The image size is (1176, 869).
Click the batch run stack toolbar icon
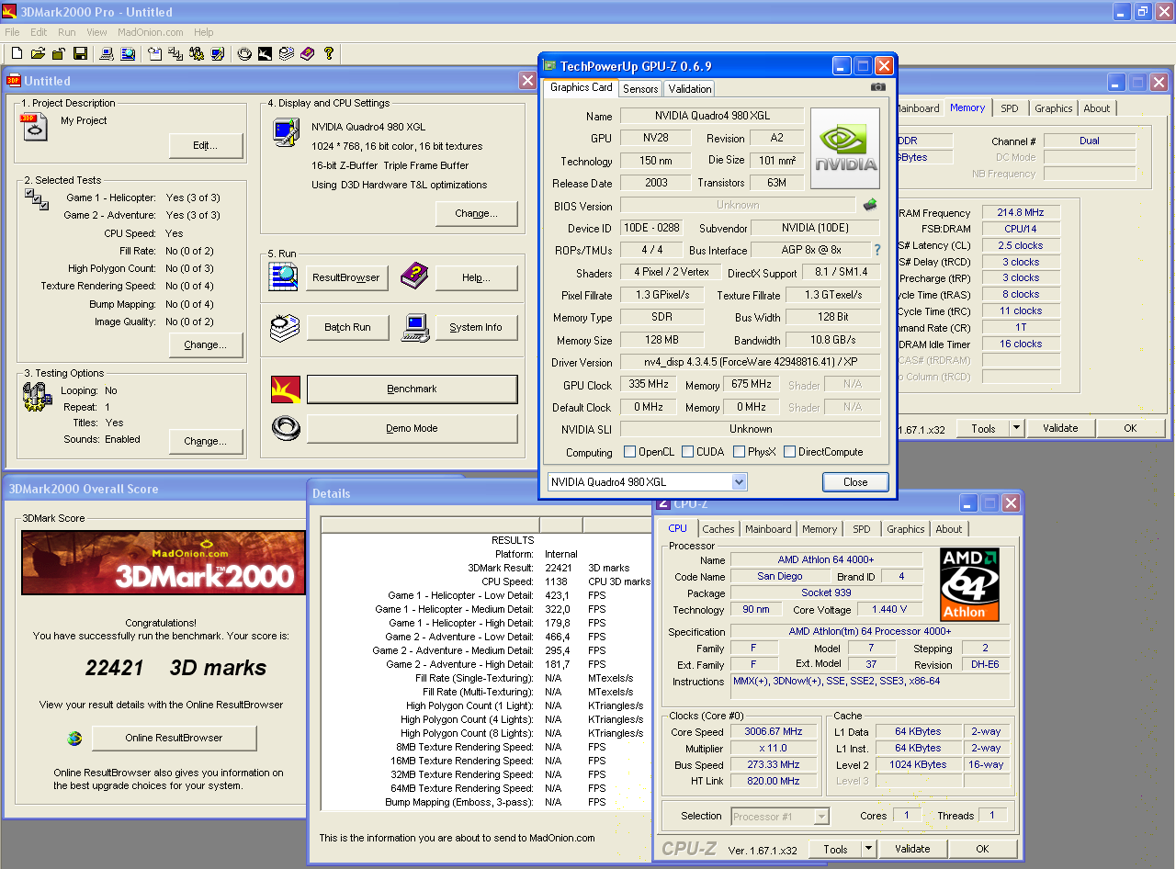tap(287, 54)
